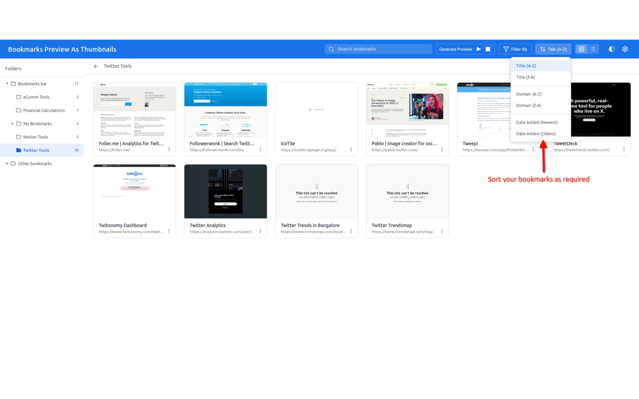Sort by Domain (A-Z)
639x399 pixels.
(x=541, y=94)
